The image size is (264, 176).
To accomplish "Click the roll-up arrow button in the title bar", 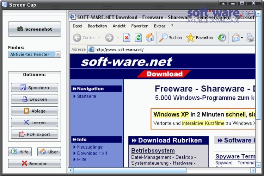I will coord(223,3).
